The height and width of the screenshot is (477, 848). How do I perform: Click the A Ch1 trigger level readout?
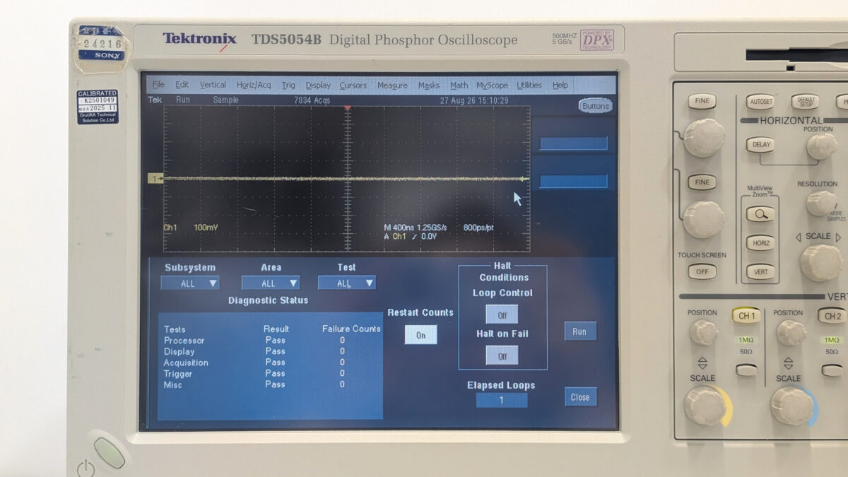click(x=411, y=236)
